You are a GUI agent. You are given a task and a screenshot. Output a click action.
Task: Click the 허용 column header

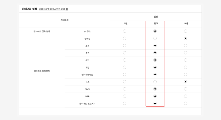pyautogui.click(x=186, y=24)
